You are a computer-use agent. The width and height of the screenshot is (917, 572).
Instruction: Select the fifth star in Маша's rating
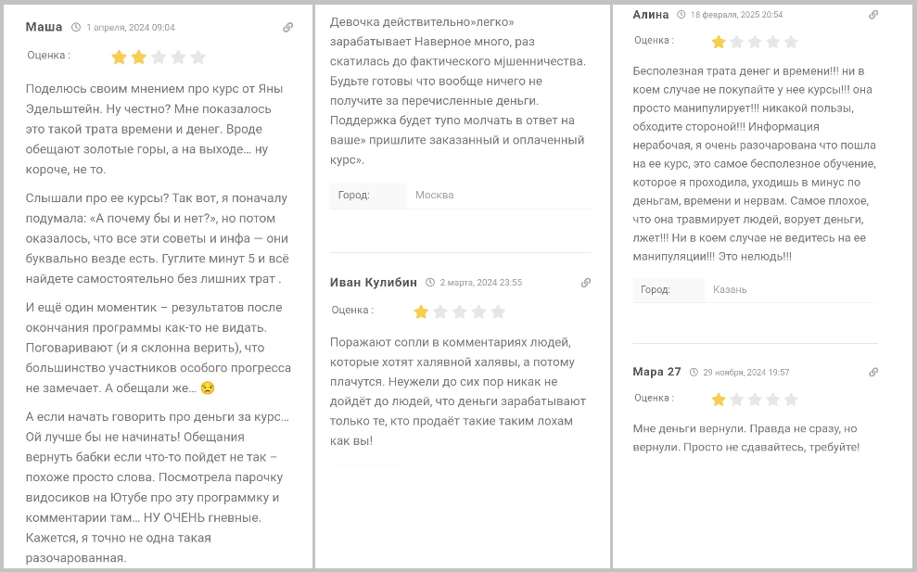tap(198, 57)
